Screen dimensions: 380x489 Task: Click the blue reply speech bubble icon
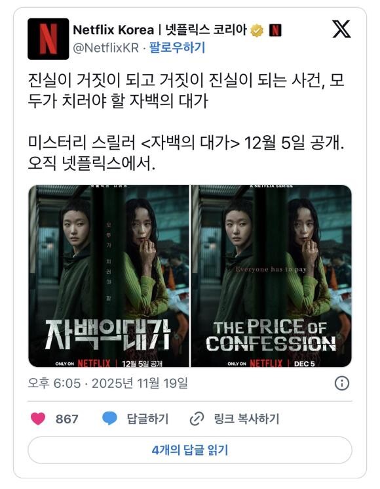point(109,418)
